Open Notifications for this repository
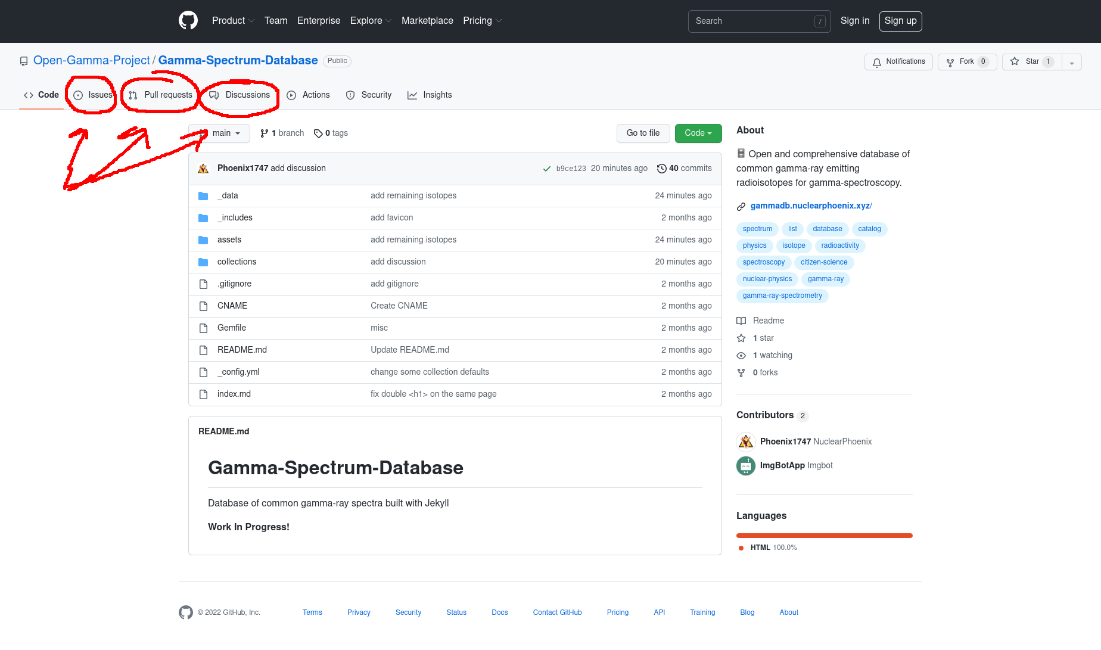Image resolution: width=1101 pixels, height=650 pixels. pos(898,62)
